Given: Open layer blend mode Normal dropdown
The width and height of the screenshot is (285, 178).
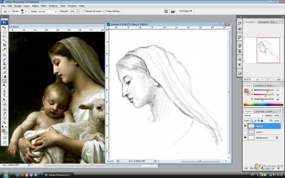Looking at the screenshot, I should 254,115.
